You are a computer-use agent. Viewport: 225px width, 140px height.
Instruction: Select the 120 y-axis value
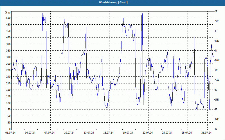tap(8, 103)
